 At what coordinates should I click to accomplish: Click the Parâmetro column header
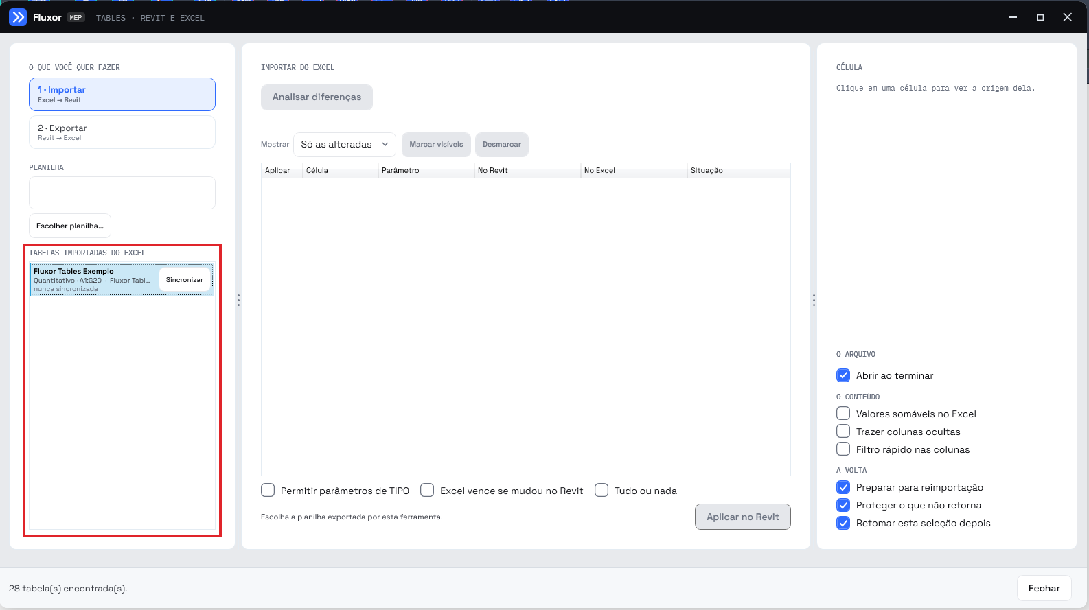[x=426, y=171]
